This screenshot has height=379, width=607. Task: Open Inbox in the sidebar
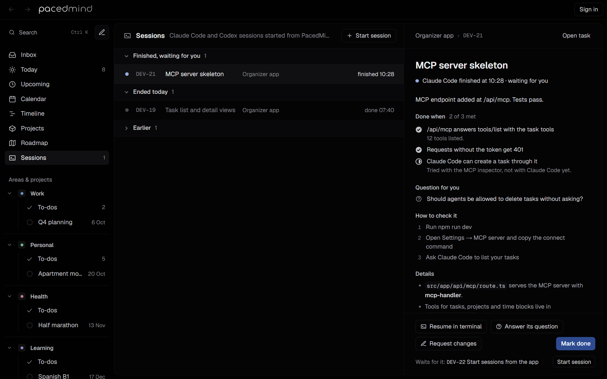[x=57, y=55]
